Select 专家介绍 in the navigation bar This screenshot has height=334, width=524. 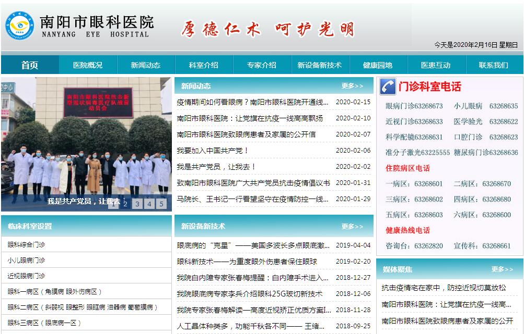[x=261, y=65]
